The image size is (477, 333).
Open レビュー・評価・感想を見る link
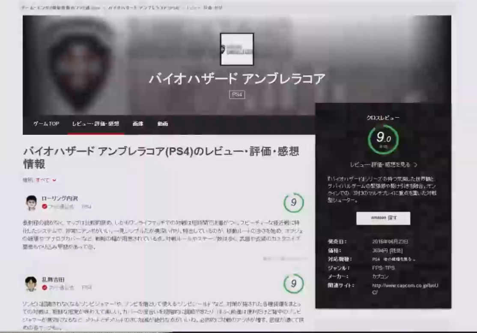(383, 164)
